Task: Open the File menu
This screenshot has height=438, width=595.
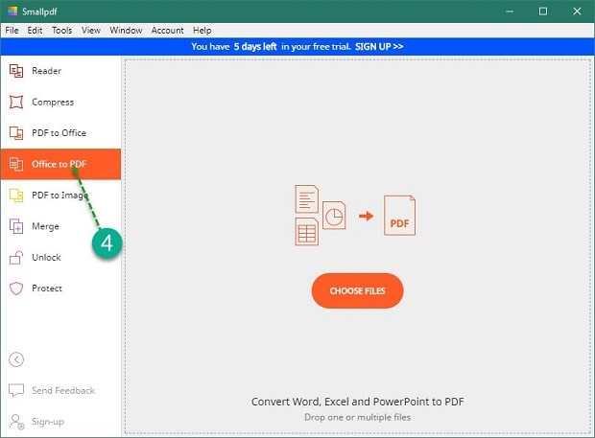Action: pyautogui.click(x=12, y=31)
